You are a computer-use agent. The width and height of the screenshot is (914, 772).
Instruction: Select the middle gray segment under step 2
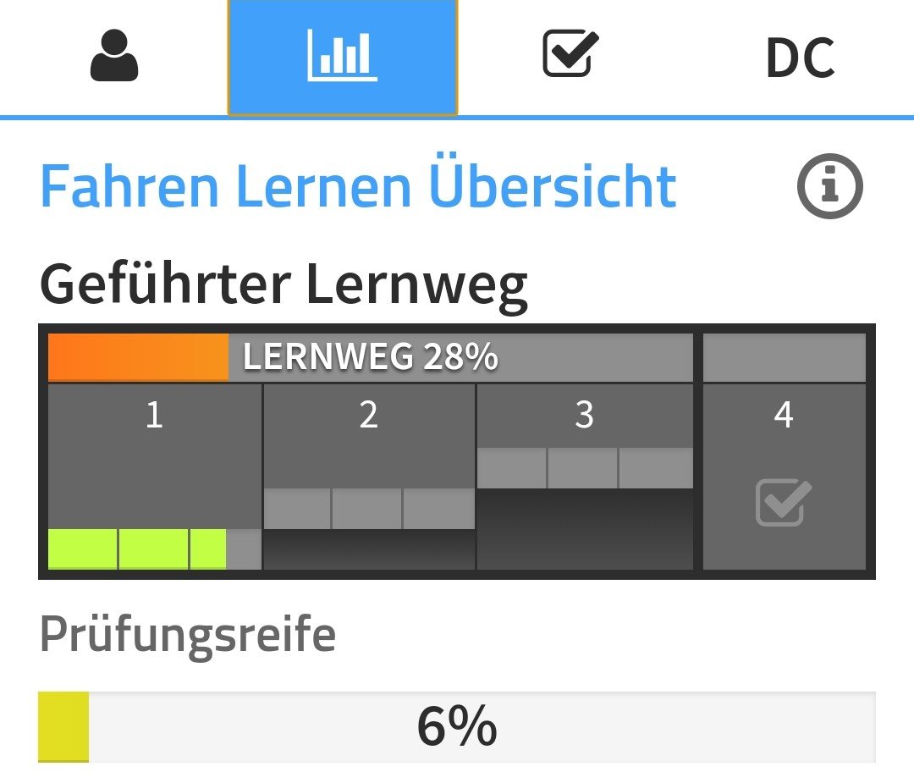pos(367,508)
